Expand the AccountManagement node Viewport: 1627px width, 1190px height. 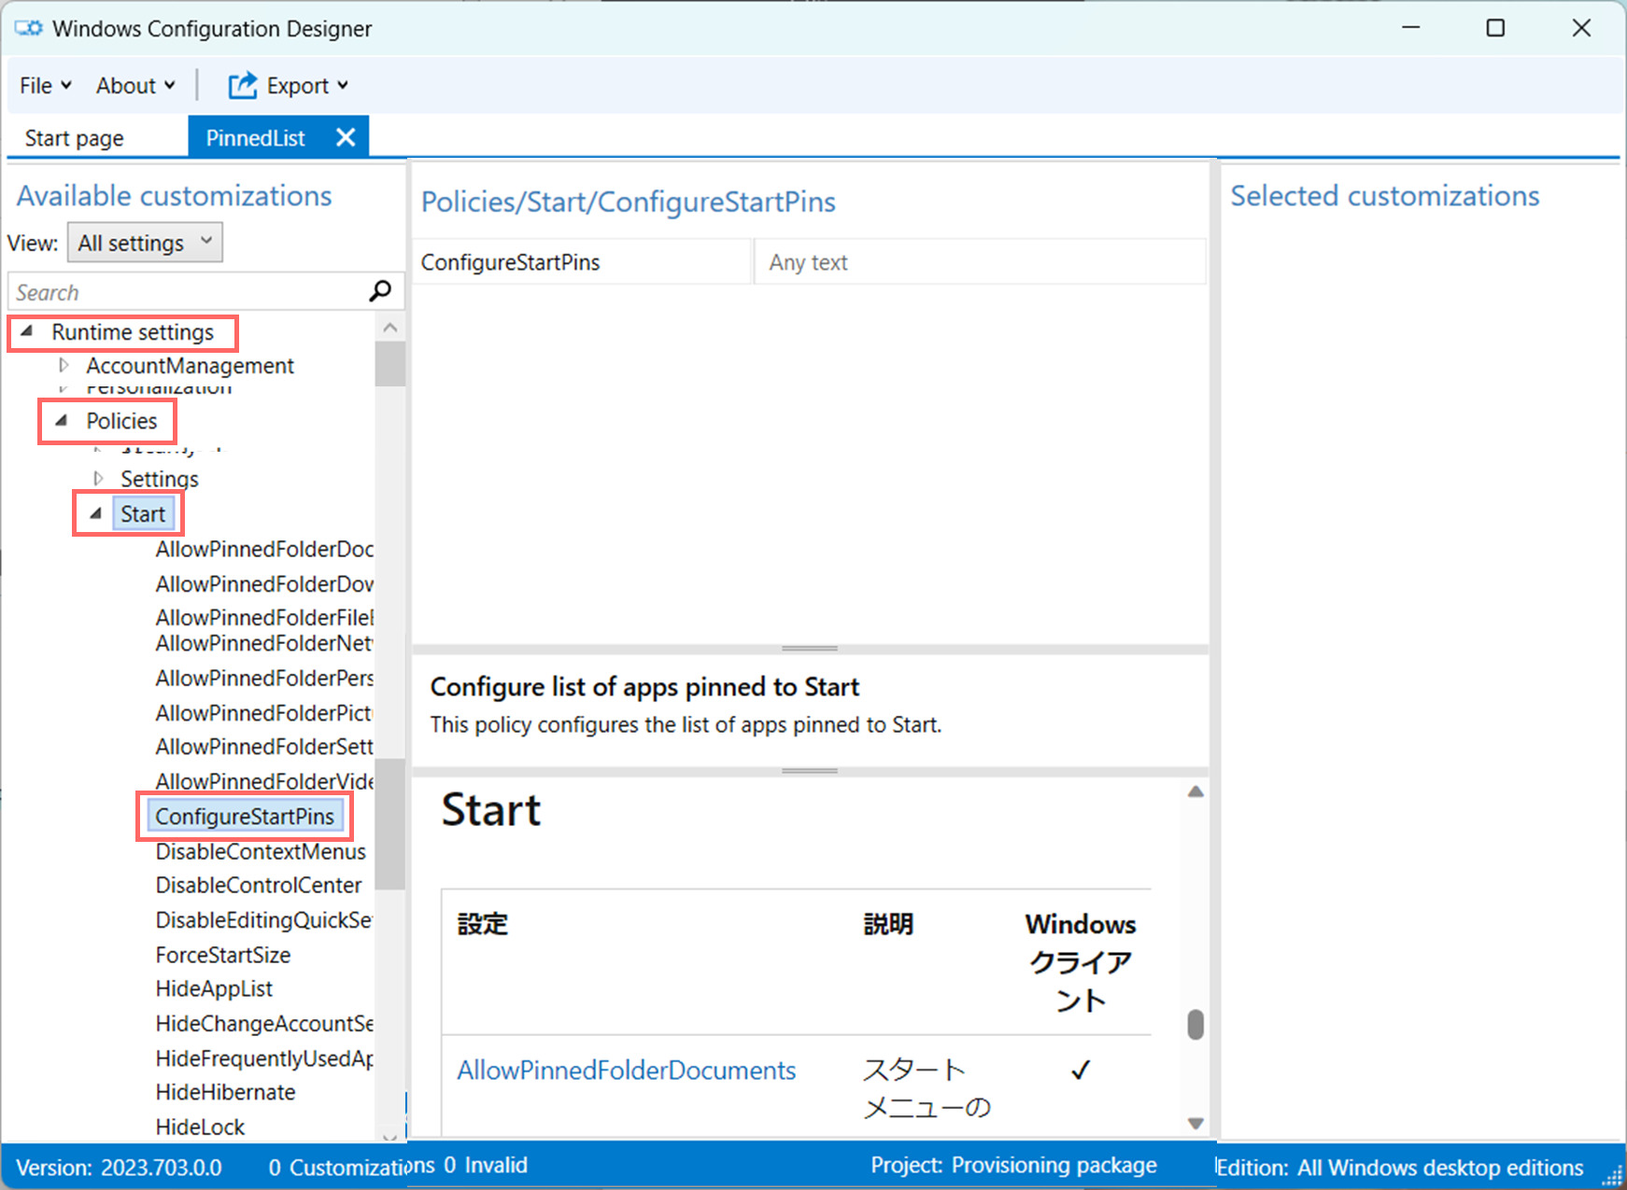64,365
